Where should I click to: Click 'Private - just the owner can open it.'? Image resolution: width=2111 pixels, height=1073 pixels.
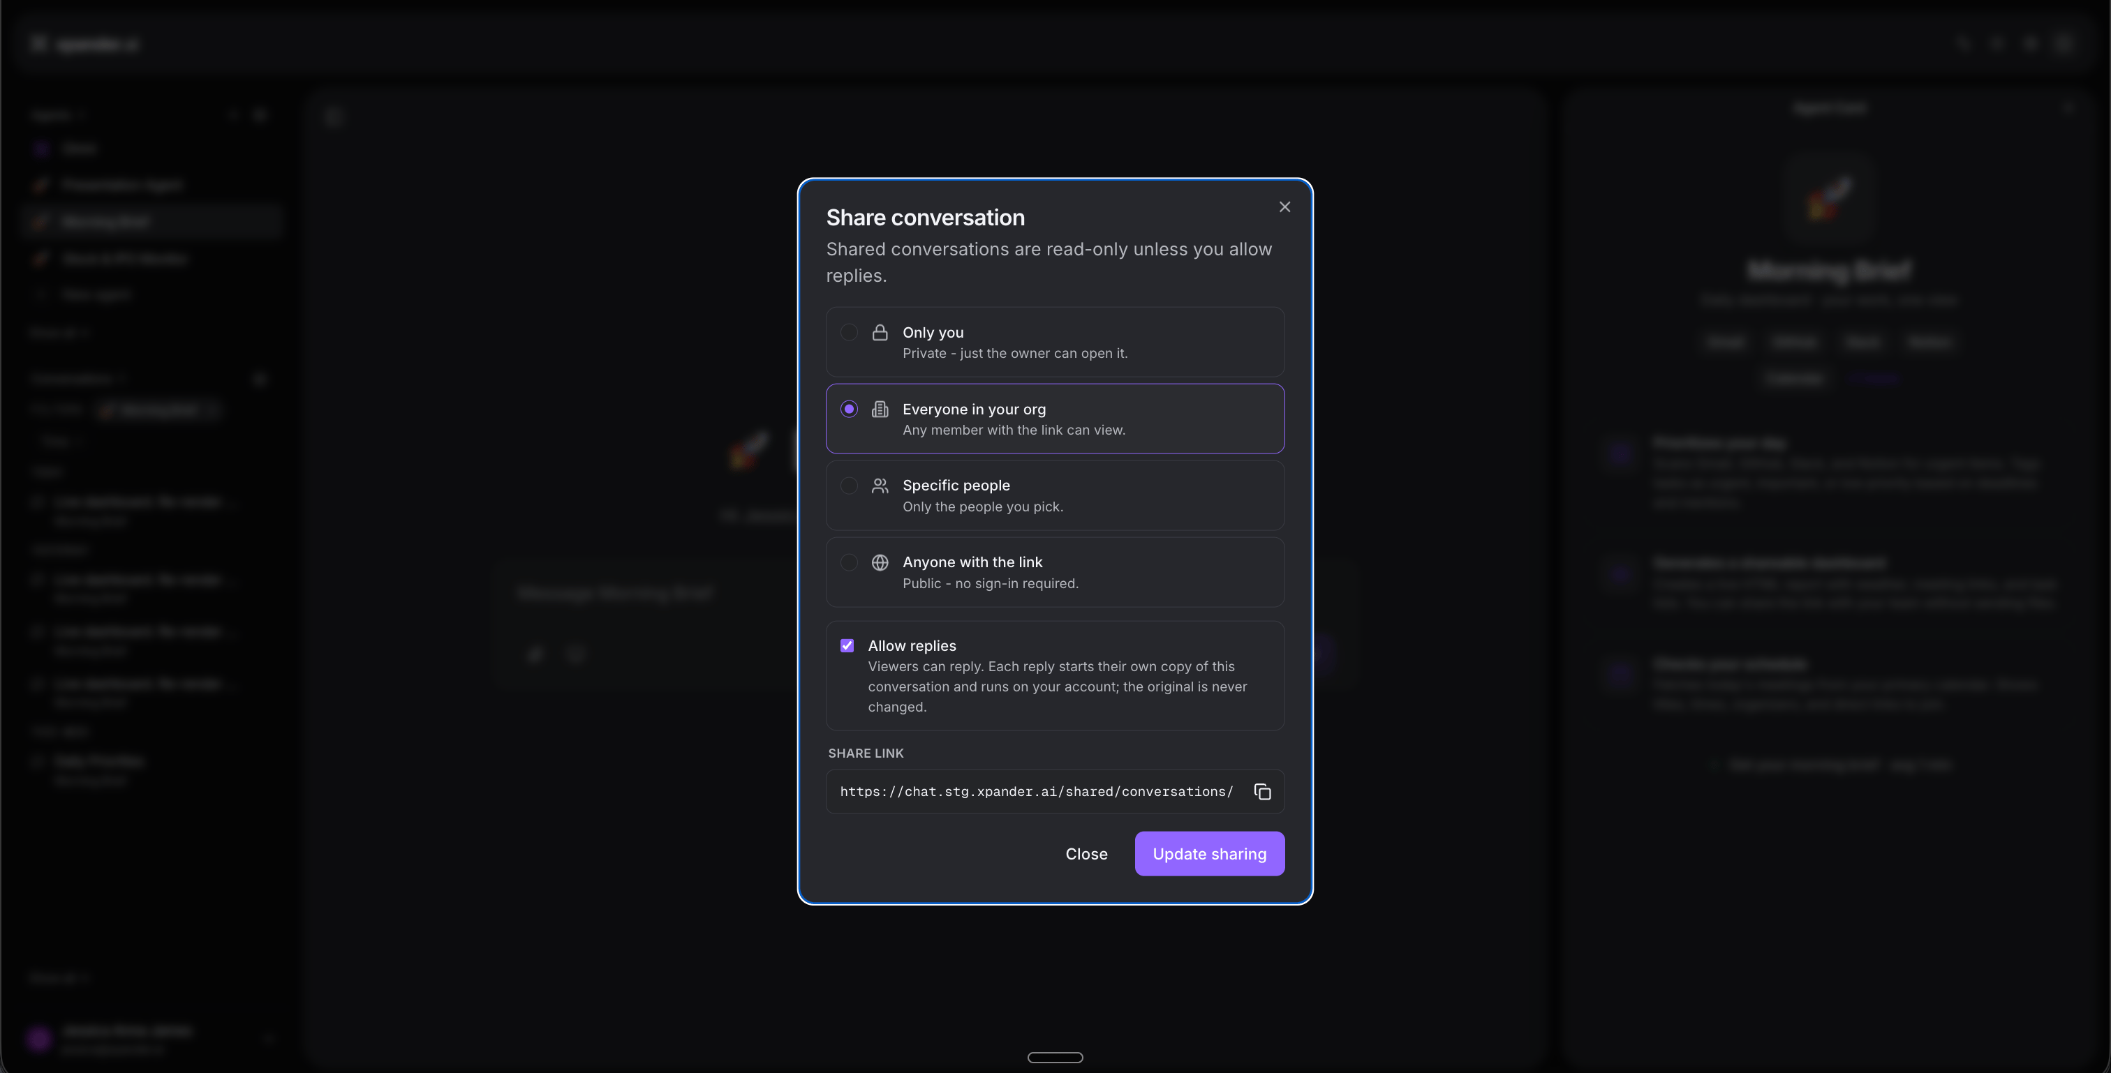pyautogui.click(x=1015, y=353)
